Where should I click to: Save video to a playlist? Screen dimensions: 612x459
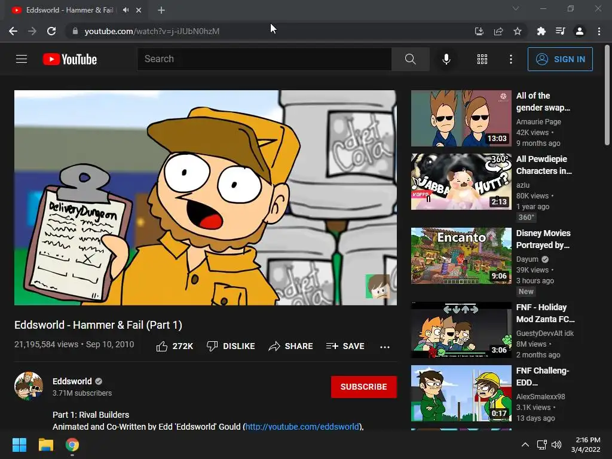pyautogui.click(x=345, y=346)
